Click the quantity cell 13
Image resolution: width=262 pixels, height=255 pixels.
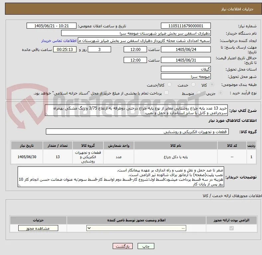coord(58,157)
